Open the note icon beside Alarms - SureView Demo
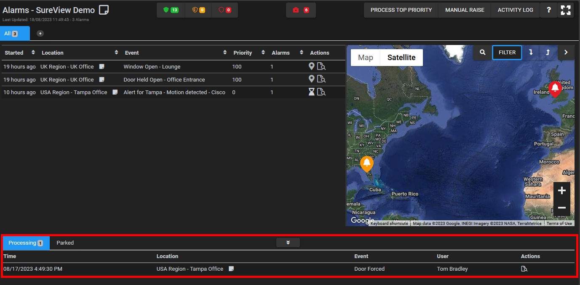 pos(104,10)
